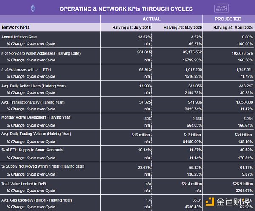255x211 pixels.
Task: Select the 'ACTUAL' column group header
Action: (152, 19)
